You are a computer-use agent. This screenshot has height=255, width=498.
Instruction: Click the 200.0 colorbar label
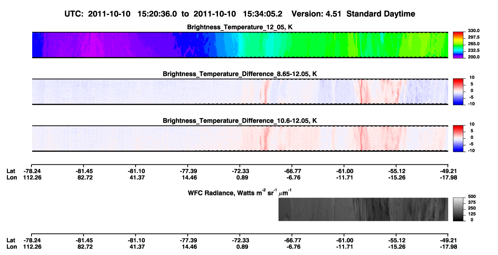tap(473, 57)
